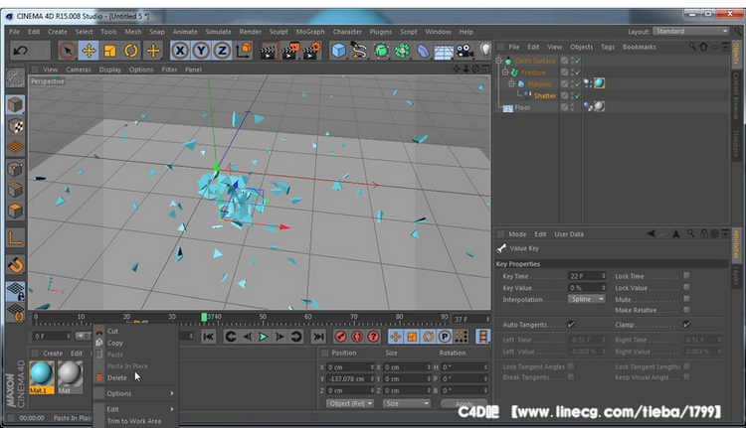Collapse the Cloth Surface tree node
This screenshot has height=428, width=746.
pyautogui.click(x=498, y=61)
